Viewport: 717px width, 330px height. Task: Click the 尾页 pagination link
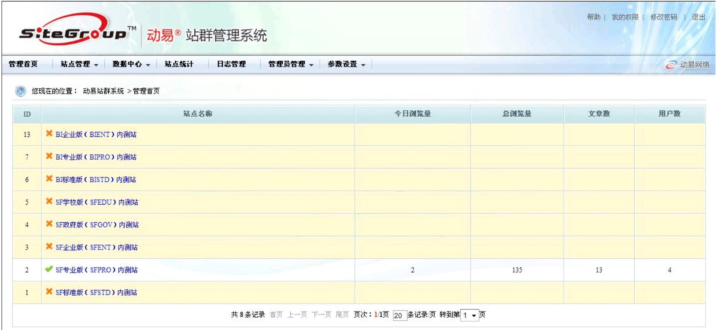click(342, 315)
